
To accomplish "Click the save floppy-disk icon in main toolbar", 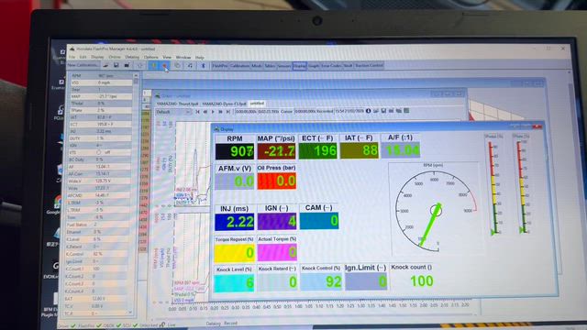I will click(116, 65).
